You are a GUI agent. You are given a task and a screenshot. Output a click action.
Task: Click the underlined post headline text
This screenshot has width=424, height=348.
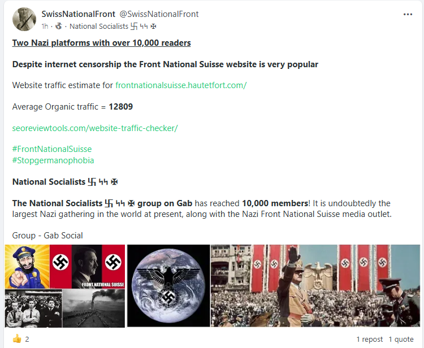(x=102, y=43)
